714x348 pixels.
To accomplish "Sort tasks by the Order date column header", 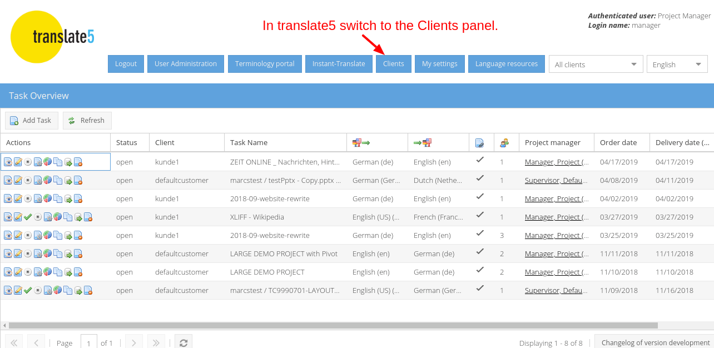I will [x=622, y=143].
